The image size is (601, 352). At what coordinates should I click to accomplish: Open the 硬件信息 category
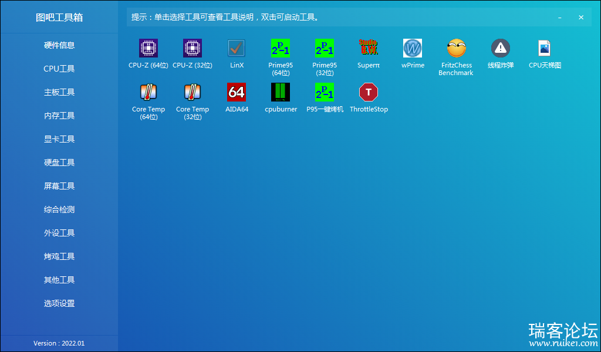(59, 45)
